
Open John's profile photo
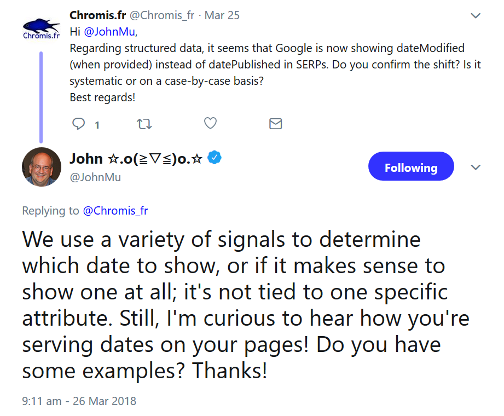click(41, 167)
